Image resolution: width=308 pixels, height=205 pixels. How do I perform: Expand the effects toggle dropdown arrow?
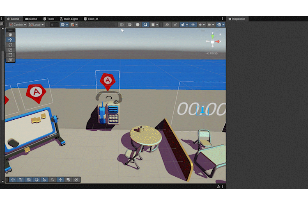[x=187, y=25]
